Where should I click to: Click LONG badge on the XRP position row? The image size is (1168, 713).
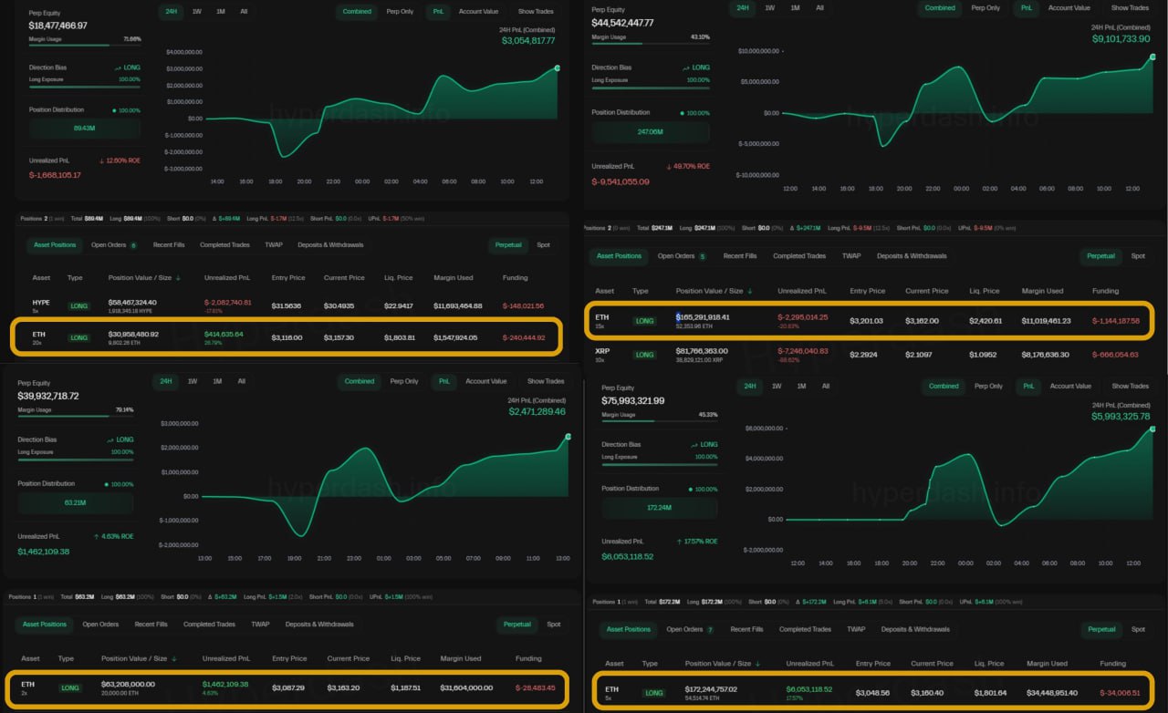click(645, 354)
